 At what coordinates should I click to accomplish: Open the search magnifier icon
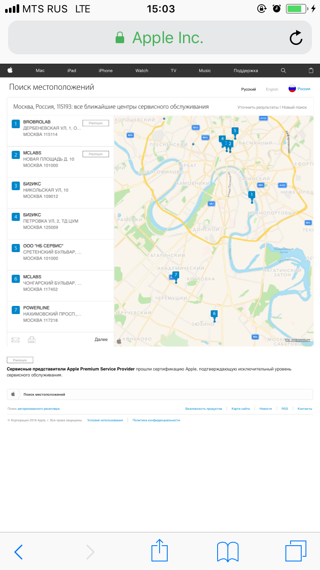(x=283, y=71)
